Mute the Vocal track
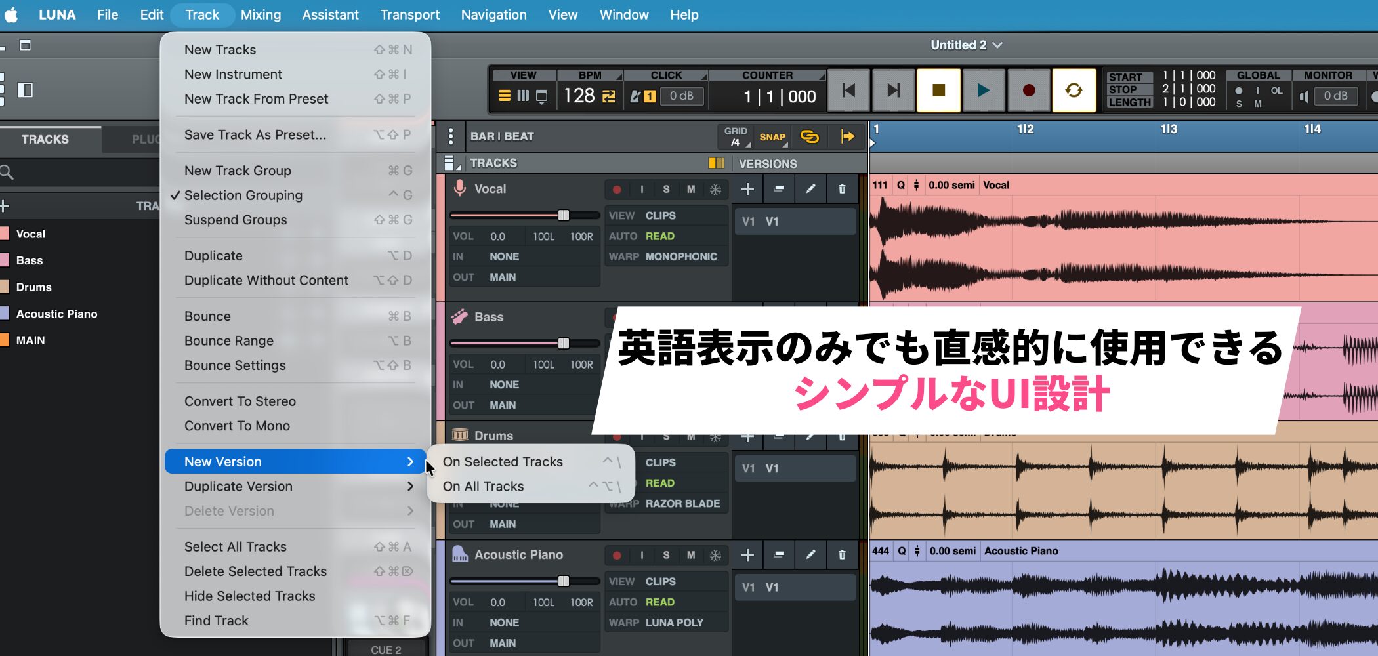This screenshot has height=656, width=1378. point(691,190)
